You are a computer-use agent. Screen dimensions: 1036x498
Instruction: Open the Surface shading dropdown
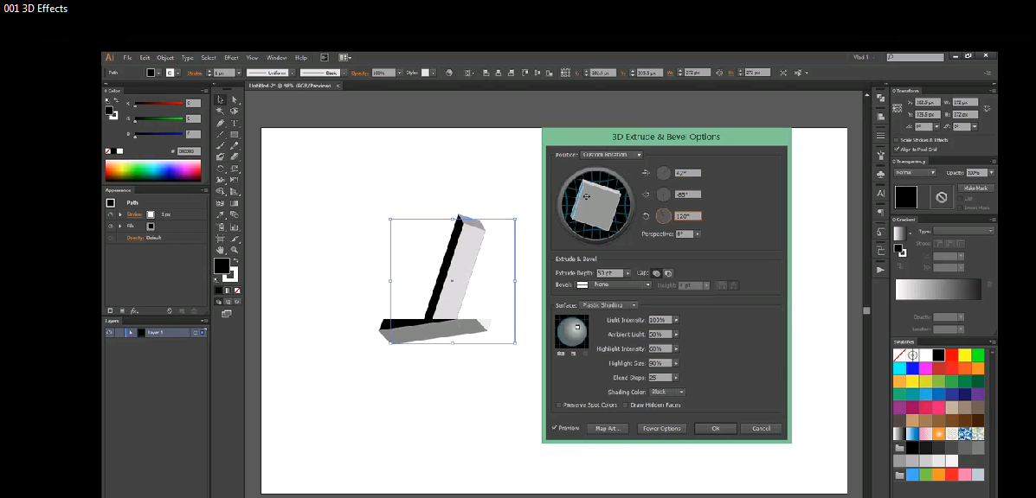click(606, 307)
